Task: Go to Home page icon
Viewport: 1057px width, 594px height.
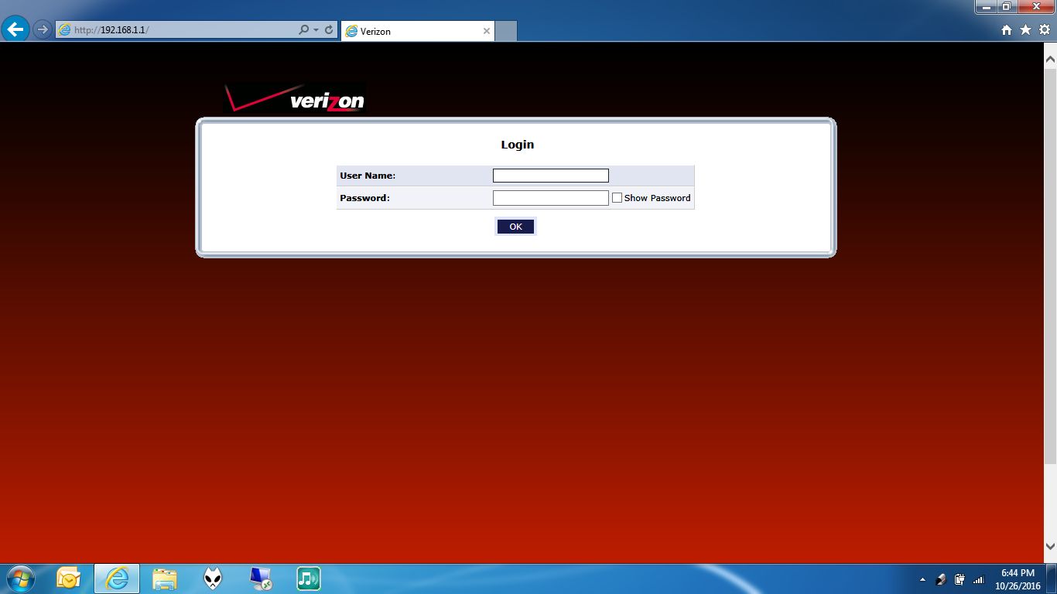Action: pos(1007,30)
